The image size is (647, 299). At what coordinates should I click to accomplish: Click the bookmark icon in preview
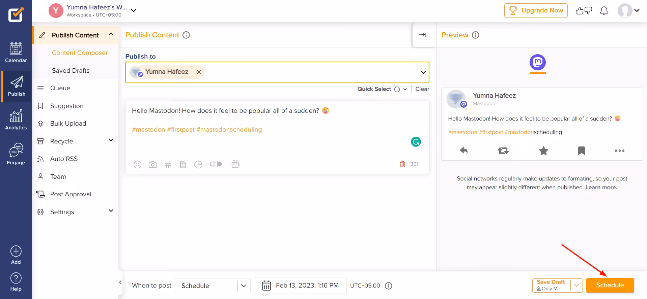581,151
